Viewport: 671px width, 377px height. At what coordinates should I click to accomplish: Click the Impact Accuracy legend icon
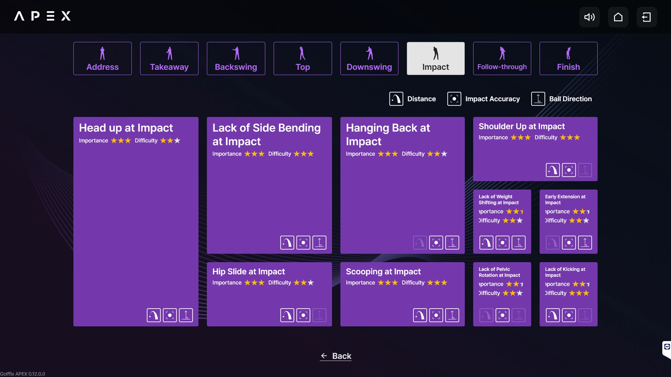click(454, 99)
